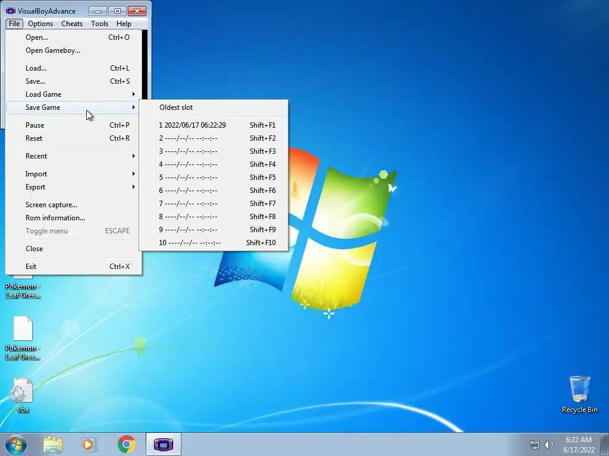
Task: Choose Close in the File menu
Action: click(74, 249)
